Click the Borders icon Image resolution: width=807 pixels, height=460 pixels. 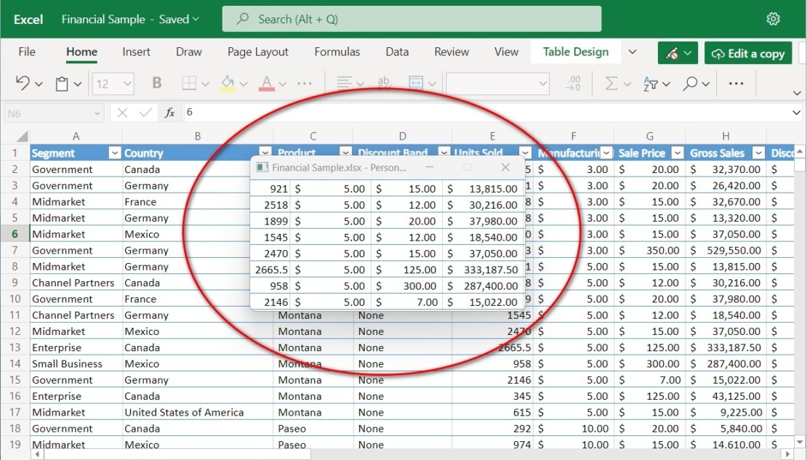[x=189, y=84]
